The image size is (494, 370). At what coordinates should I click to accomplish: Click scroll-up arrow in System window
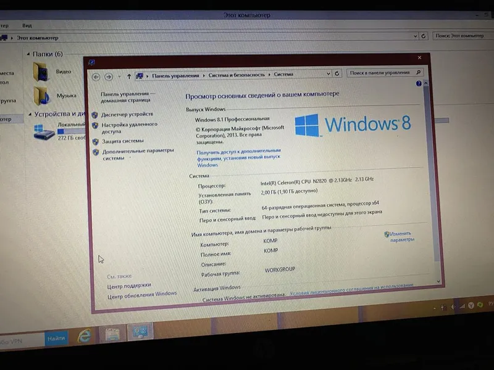pyautogui.click(x=425, y=83)
